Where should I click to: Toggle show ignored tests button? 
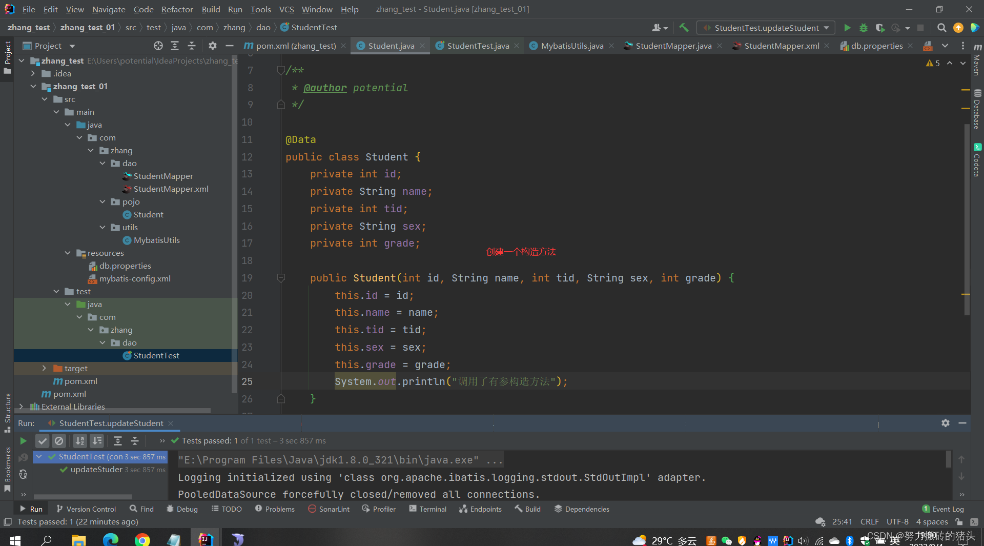[x=59, y=441]
